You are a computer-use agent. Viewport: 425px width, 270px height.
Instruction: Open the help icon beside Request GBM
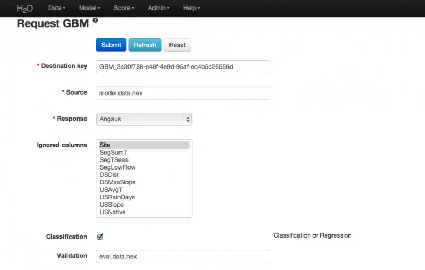[x=95, y=20]
